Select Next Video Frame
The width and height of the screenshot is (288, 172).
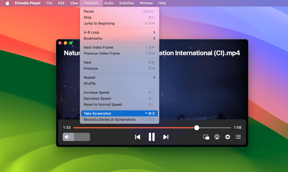point(119,47)
